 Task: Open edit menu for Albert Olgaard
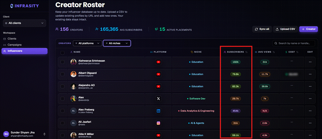point(310,74)
